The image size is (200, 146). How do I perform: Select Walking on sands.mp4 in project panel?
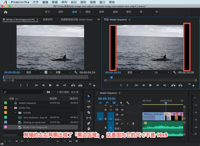tap(34, 122)
